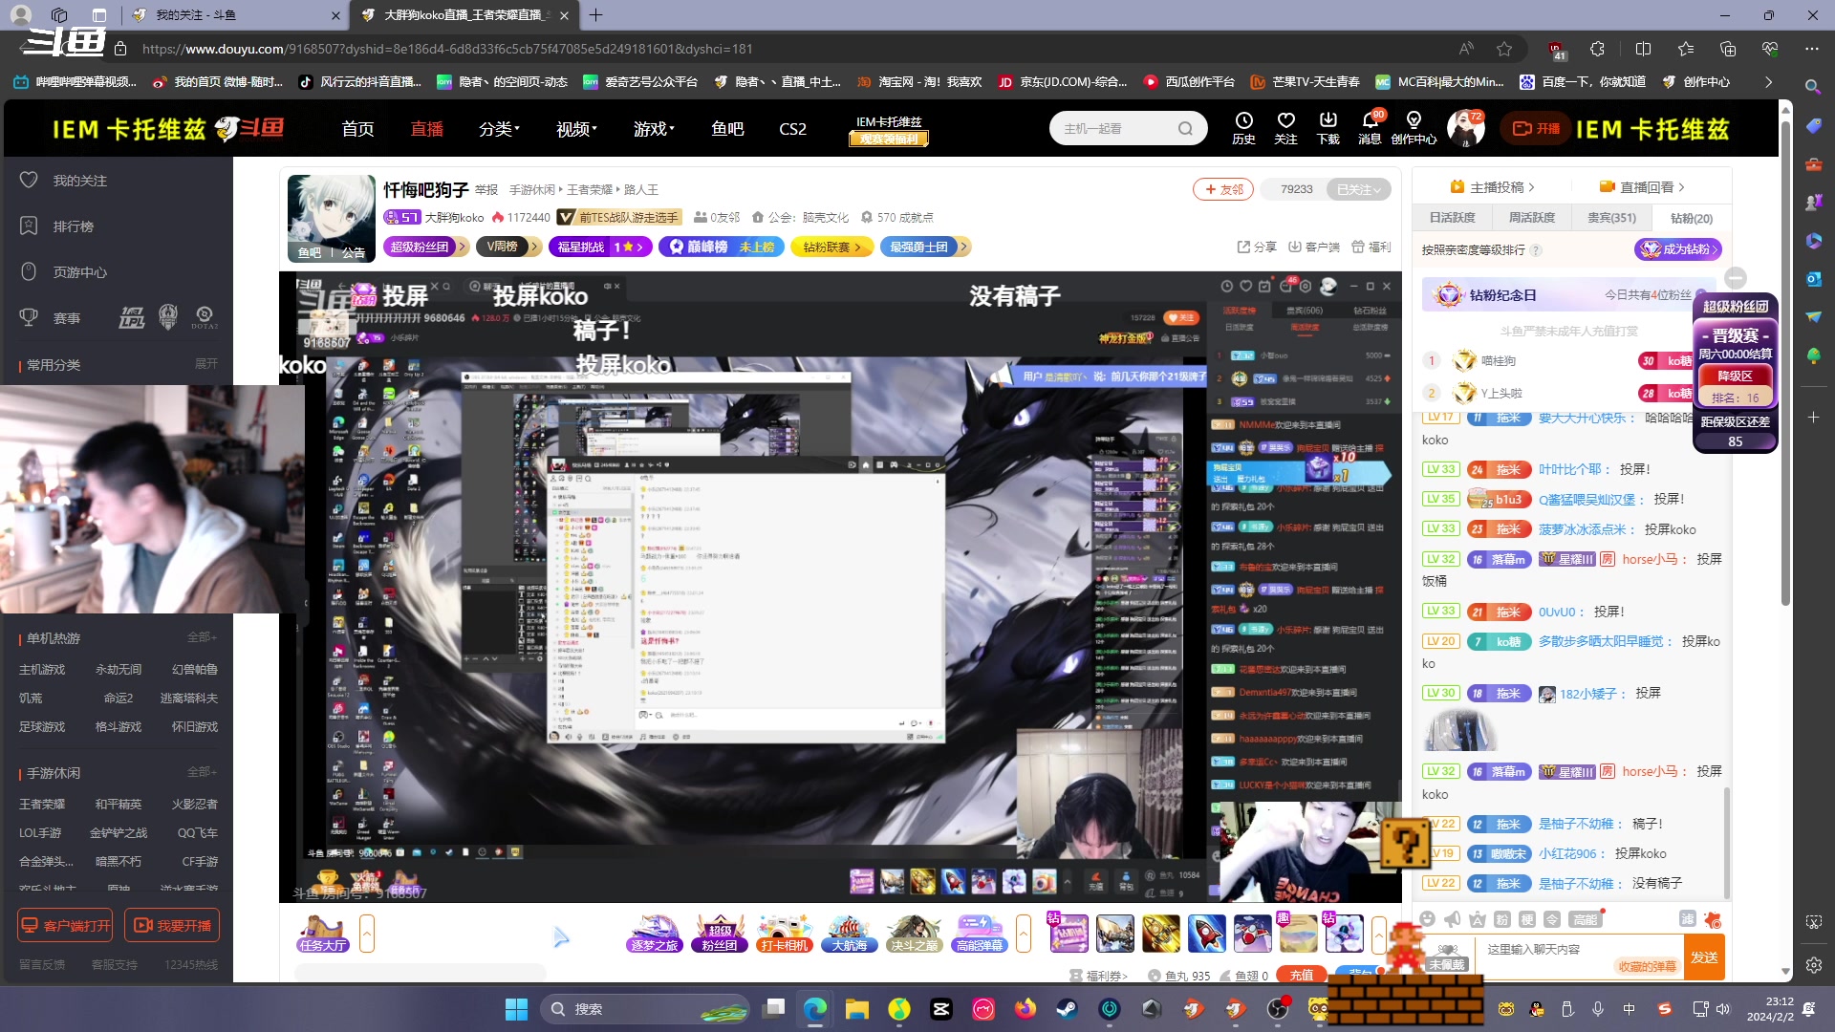Open emoji picker in chat toolbar
1835x1032 pixels.
(1427, 919)
